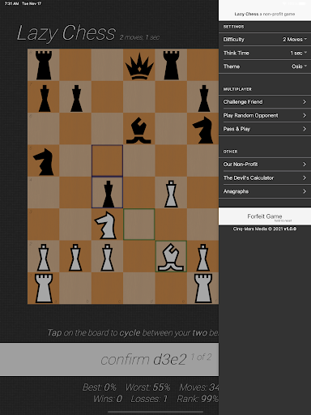Open Challenge Friend multiplayer option
Viewport: 311px width, 415px height.
(265, 102)
